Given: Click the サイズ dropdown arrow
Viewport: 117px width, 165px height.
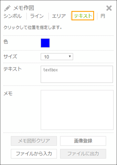Looking at the screenshot, I should 70,57.
